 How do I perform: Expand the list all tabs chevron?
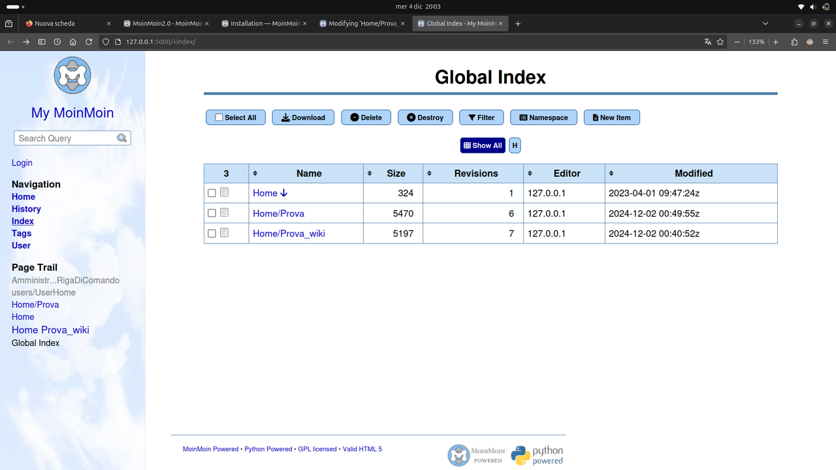[765, 23]
